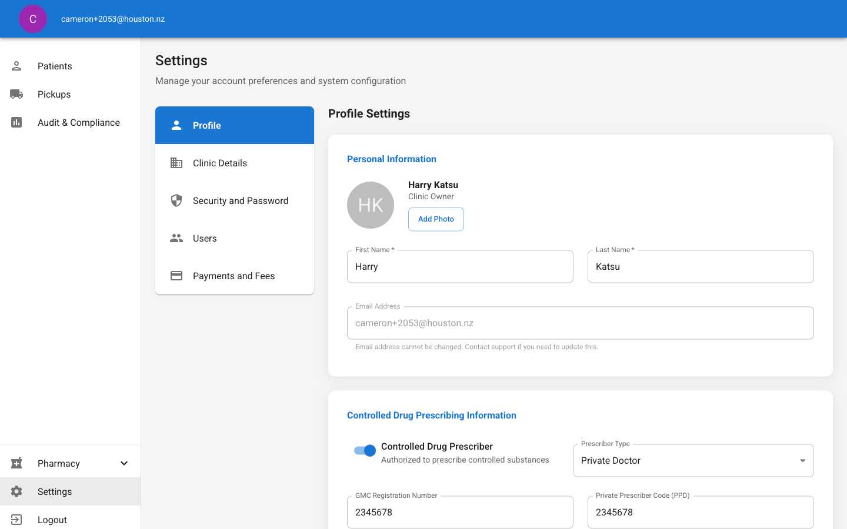Open the Users settings tab
The image size is (847, 529).
pos(235,238)
